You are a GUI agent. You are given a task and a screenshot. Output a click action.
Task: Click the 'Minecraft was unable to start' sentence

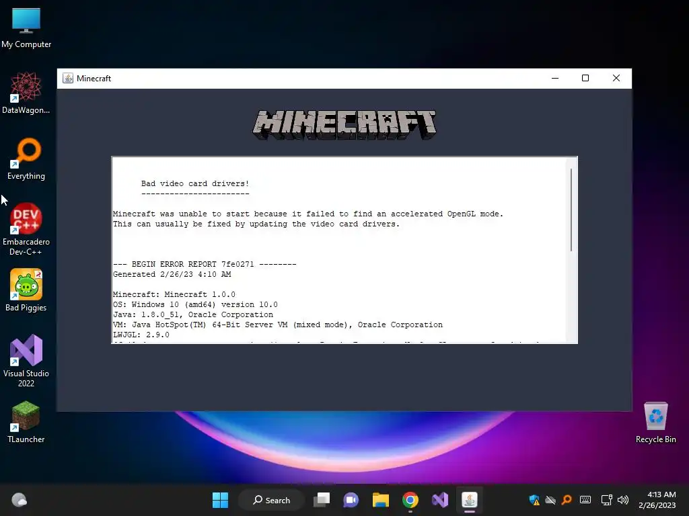coord(308,214)
